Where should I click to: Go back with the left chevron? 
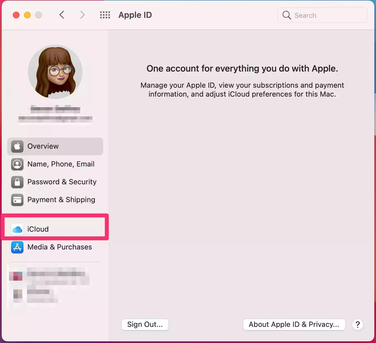(x=62, y=15)
